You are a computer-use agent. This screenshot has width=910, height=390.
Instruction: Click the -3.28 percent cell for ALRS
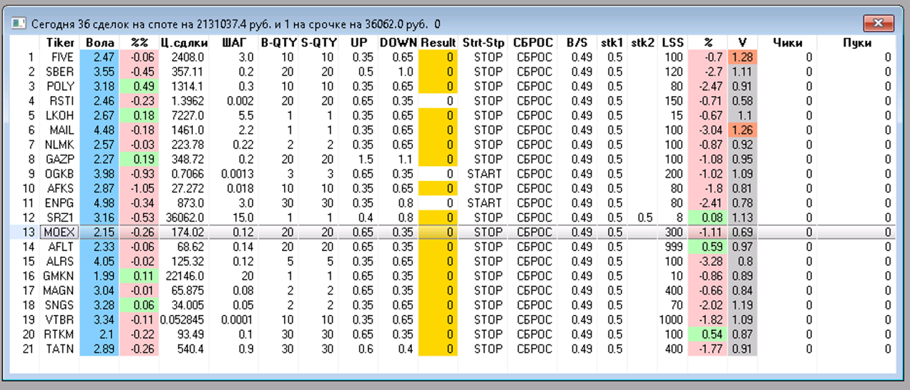click(708, 261)
